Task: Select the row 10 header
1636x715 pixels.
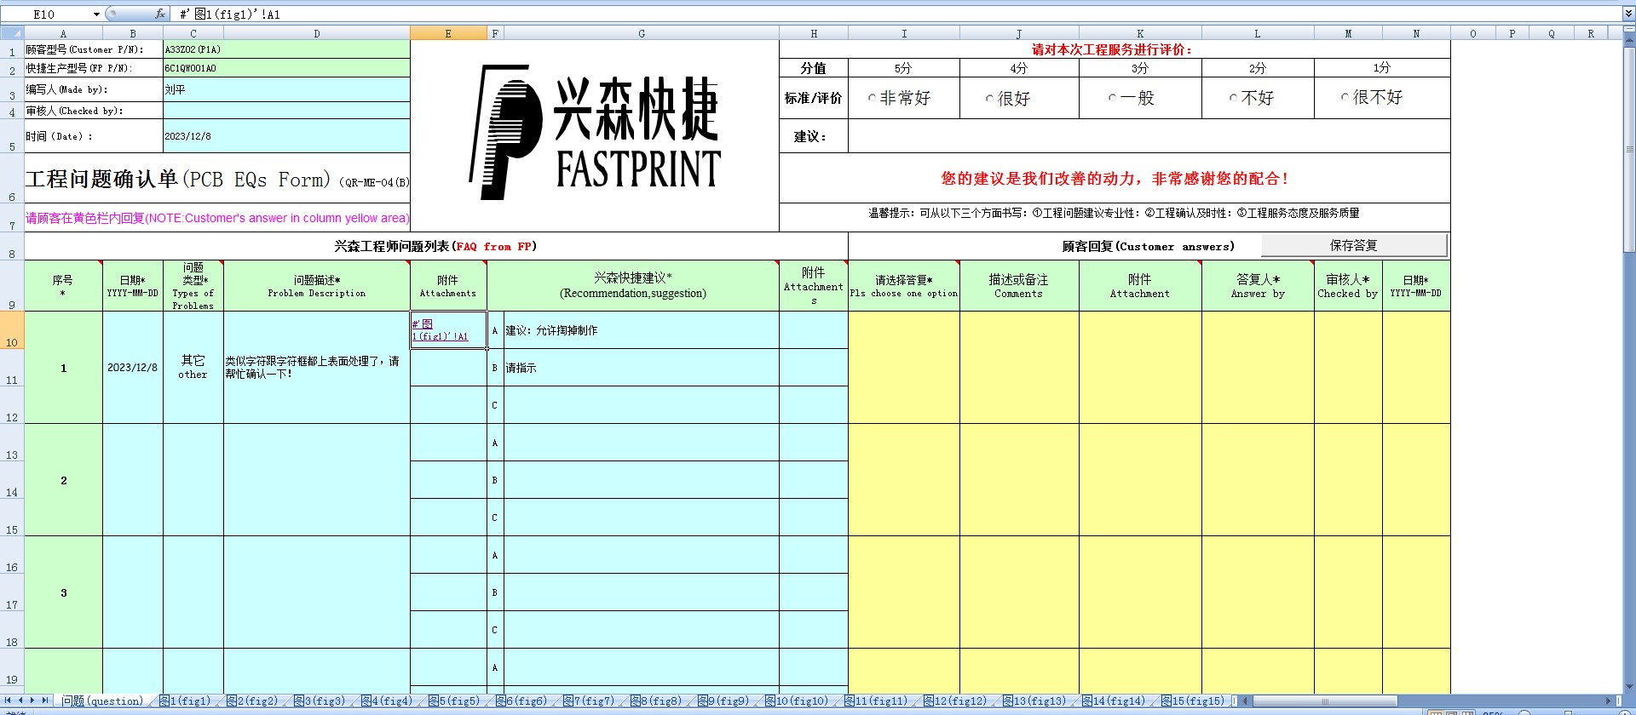Action: (12, 330)
